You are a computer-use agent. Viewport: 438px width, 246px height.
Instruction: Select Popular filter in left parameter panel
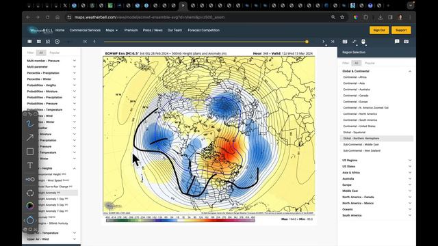(x=55, y=53)
